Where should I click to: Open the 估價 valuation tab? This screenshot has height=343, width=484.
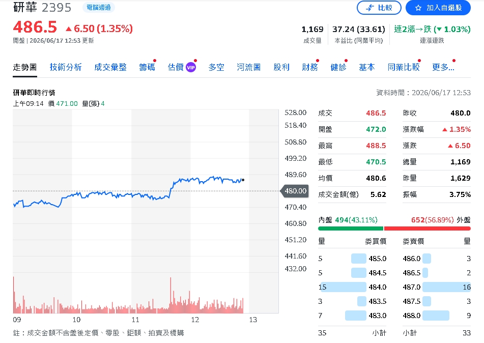[176, 67]
